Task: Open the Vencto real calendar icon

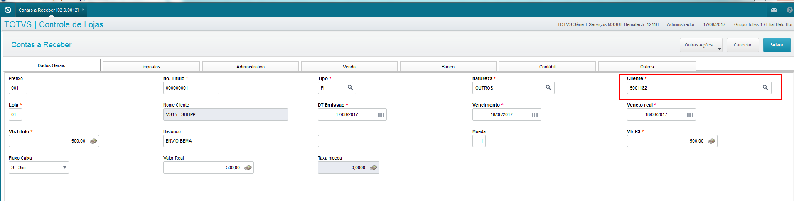Action: tap(690, 115)
